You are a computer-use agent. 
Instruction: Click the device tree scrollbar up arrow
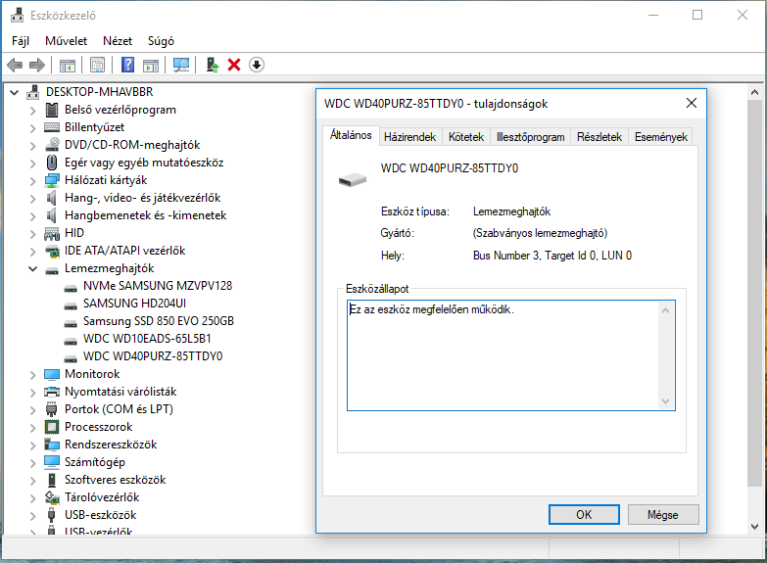755,92
